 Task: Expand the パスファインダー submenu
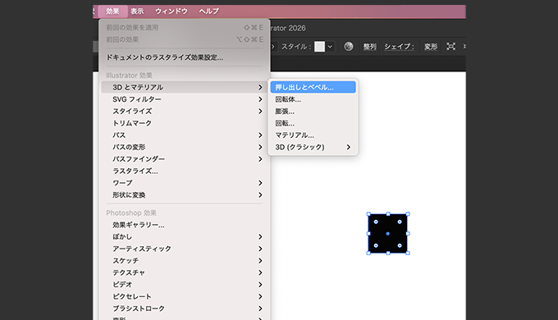[185, 159]
